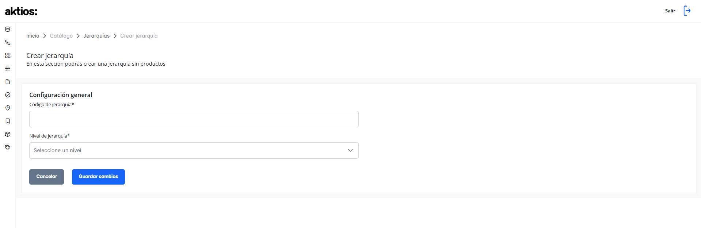
Task: Click the Cancelar button
Action: [46, 177]
